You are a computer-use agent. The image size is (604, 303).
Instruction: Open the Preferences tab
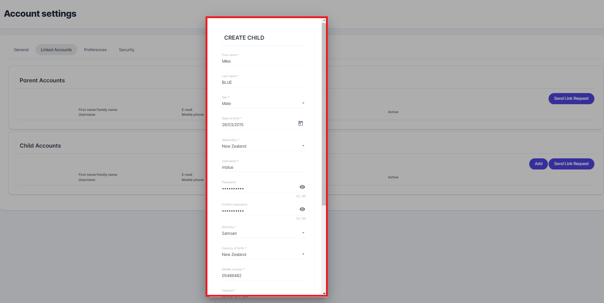click(95, 50)
